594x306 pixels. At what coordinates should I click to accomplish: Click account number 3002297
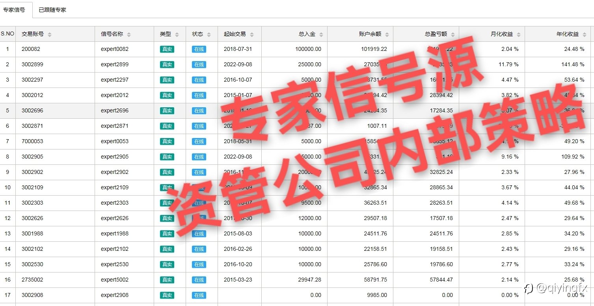click(x=32, y=80)
